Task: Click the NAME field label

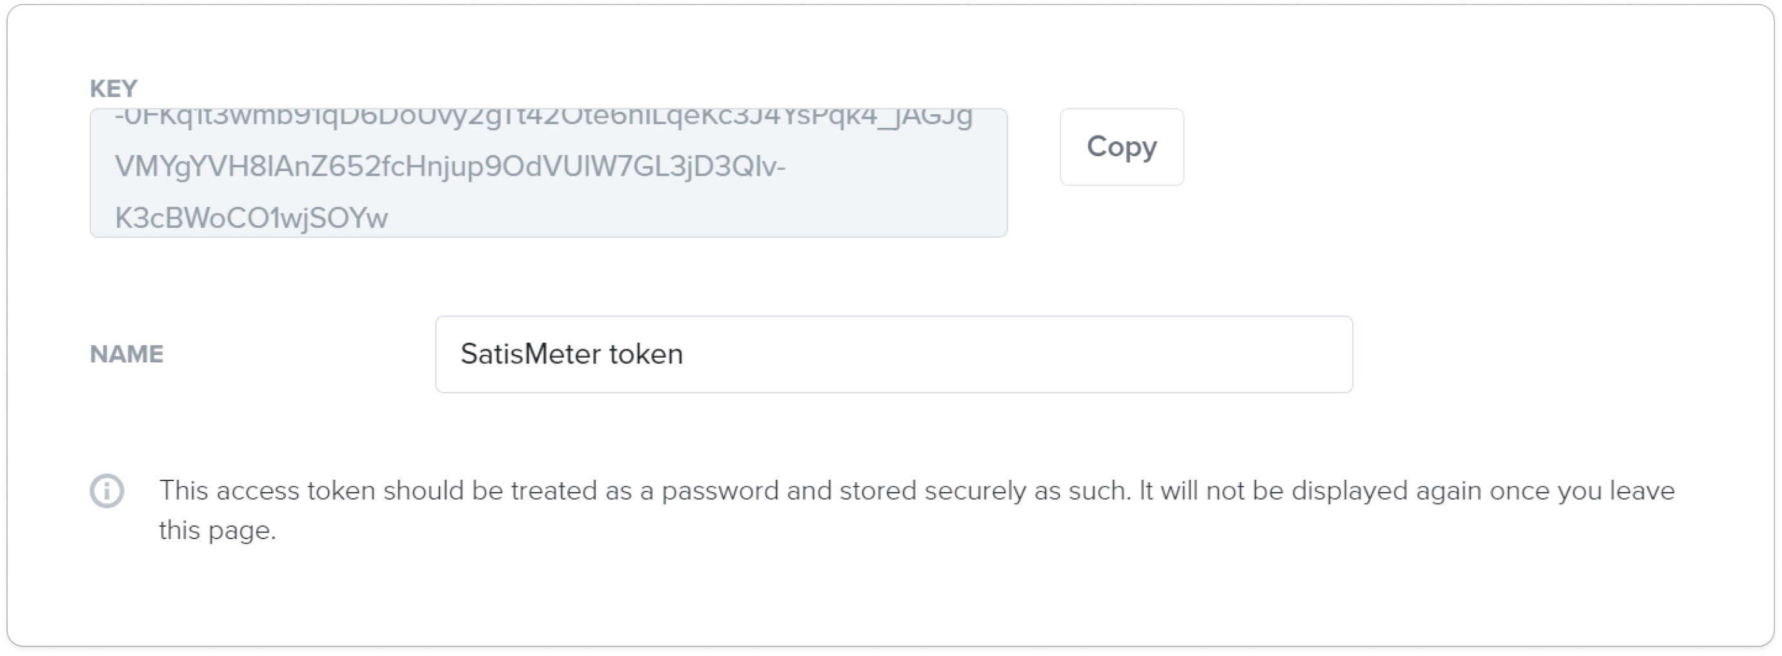Action: (127, 354)
